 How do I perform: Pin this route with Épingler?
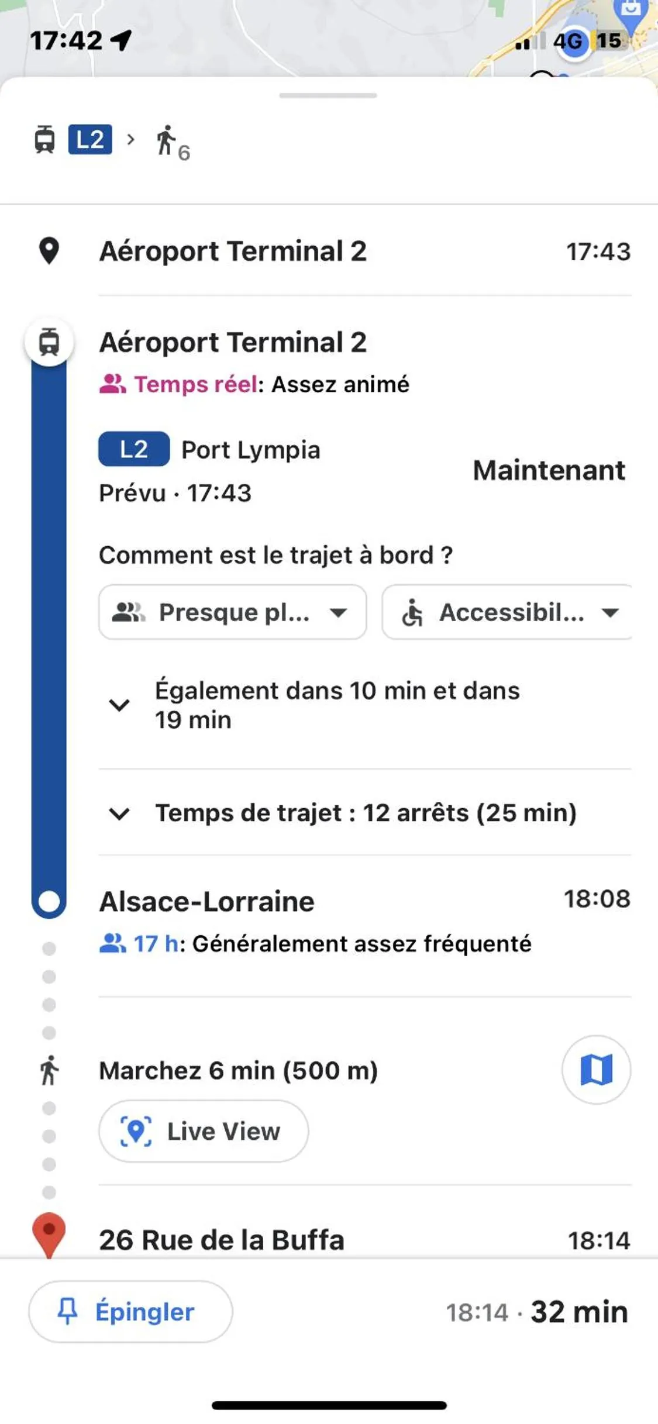pos(130,1312)
